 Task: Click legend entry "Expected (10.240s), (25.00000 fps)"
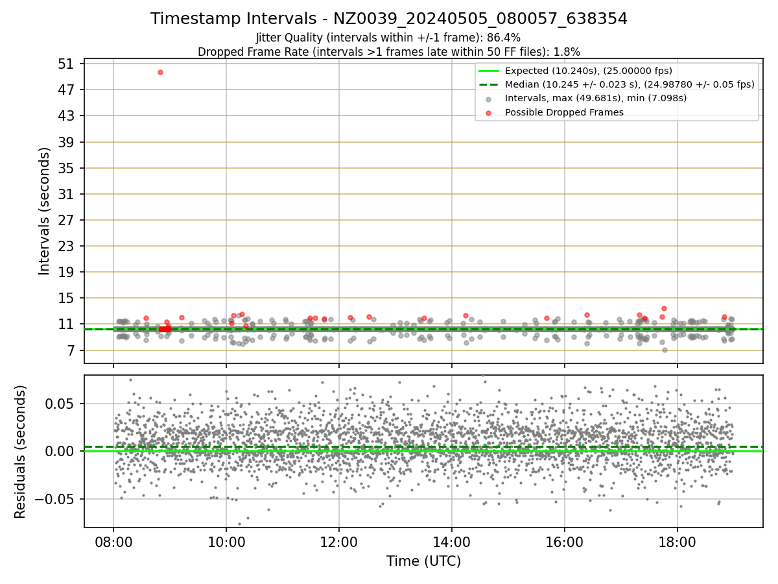(589, 71)
